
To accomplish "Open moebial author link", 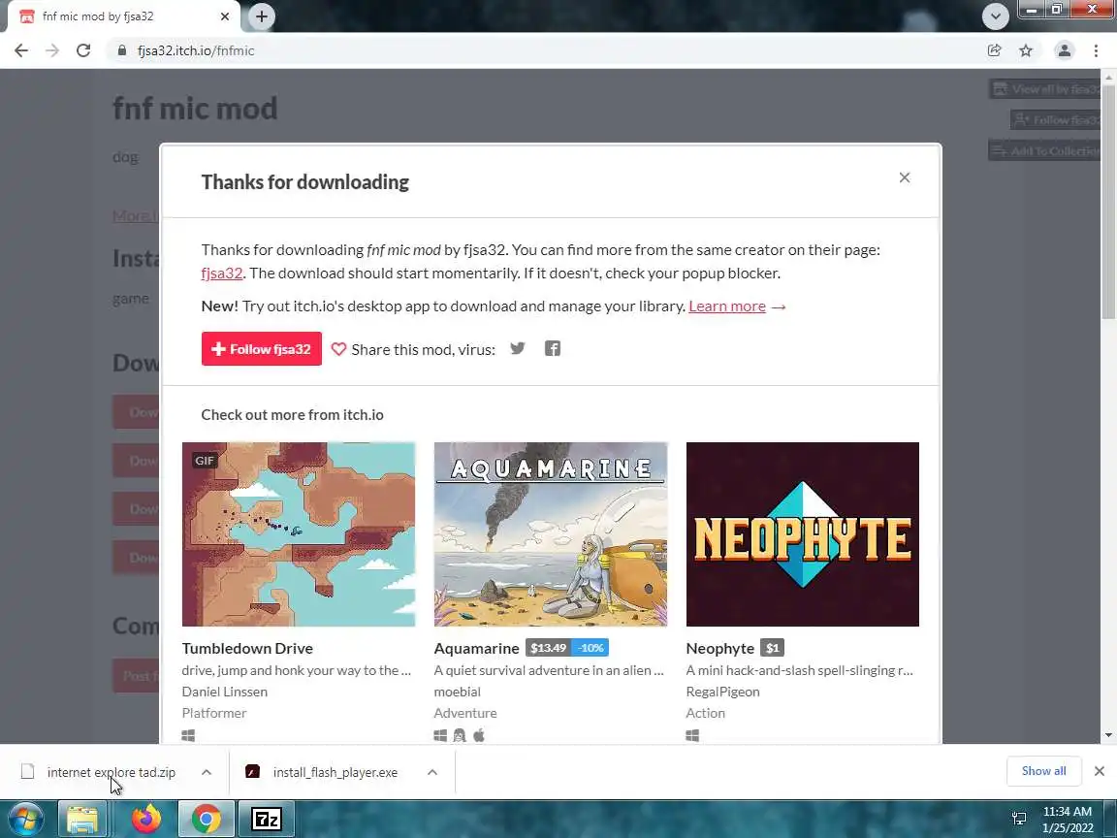I will coord(458,692).
